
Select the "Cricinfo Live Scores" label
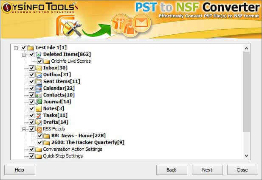pos(71,61)
